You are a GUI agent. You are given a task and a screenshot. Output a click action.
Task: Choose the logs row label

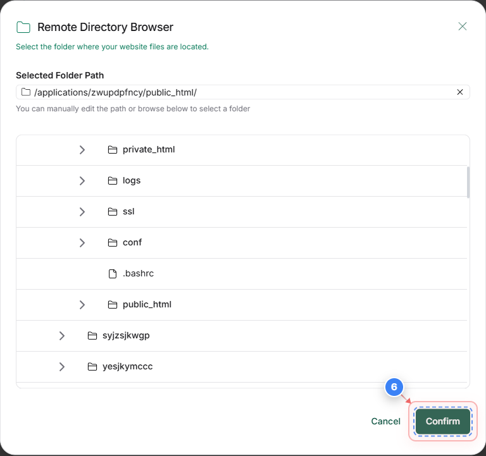132,181
